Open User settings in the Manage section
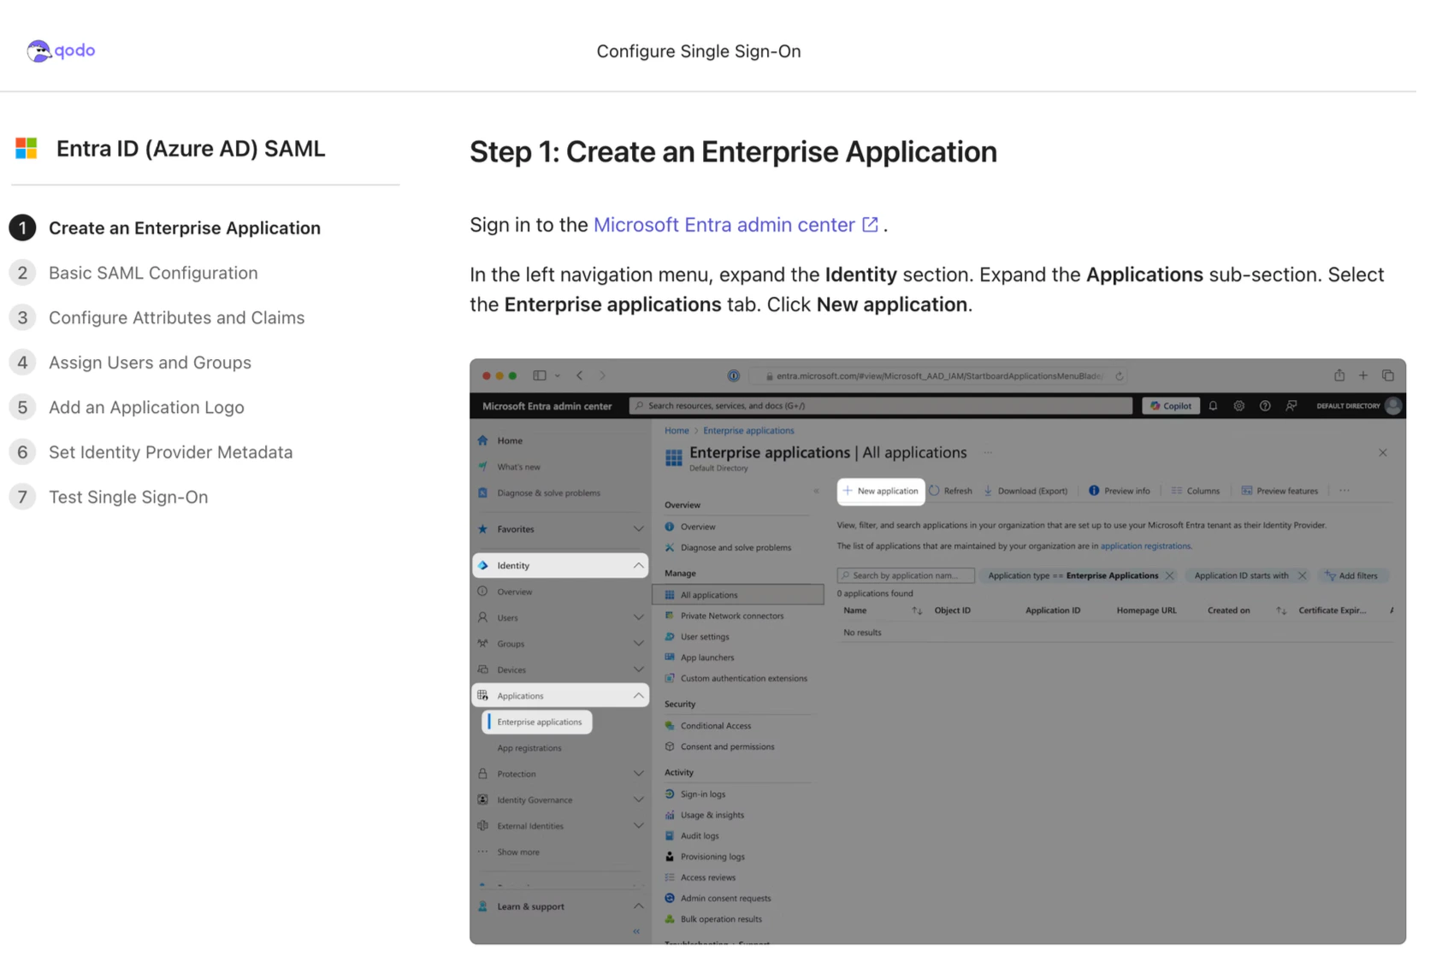The width and height of the screenshot is (1430, 973). click(x=704, y=637)
